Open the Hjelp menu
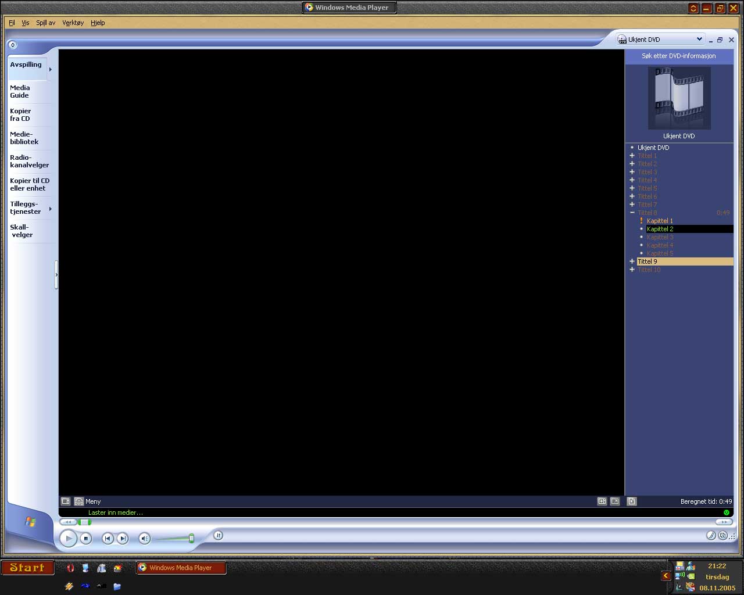Image resolution: width=744 pixels, height=595 pixels. click(98, 23)
